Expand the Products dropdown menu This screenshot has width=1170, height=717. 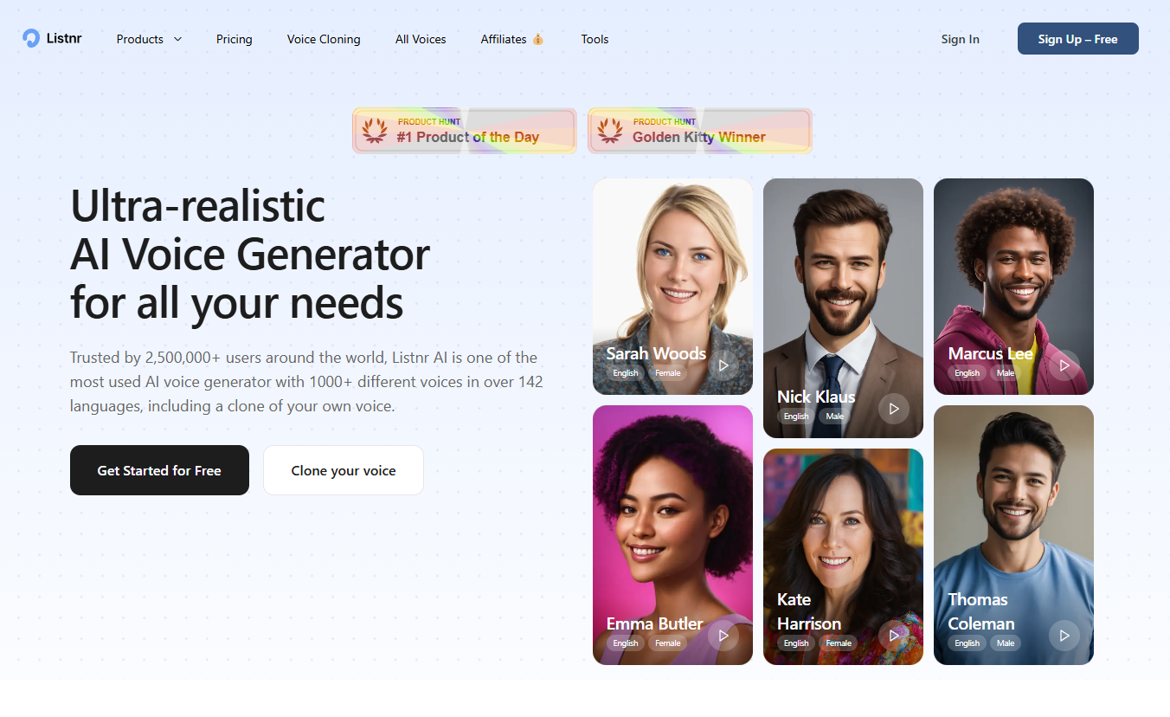click(x=149, y=39)
